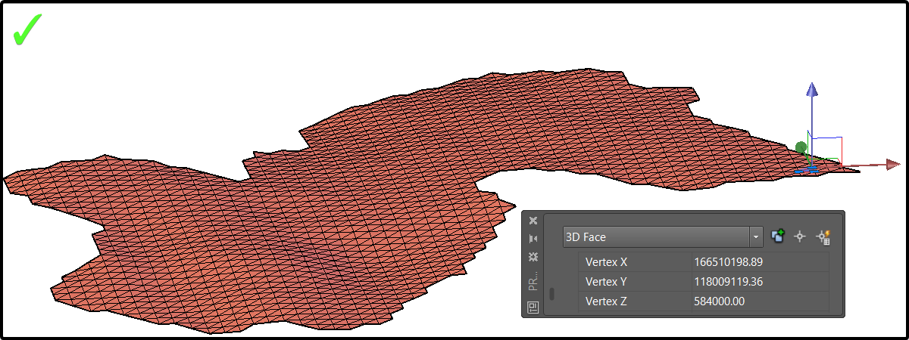Open Quick Select with lightning icon

[x=823, y=237]
